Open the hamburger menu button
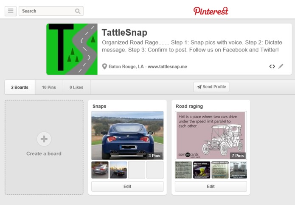The height and width of the screenshot is (210, 295). click(x=11, y=11)
